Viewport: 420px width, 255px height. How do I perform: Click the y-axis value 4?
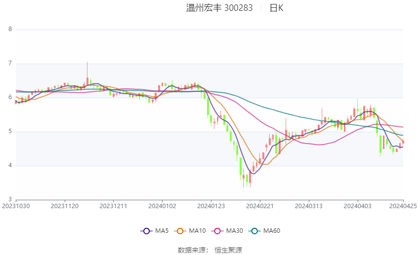coord(10,165)
